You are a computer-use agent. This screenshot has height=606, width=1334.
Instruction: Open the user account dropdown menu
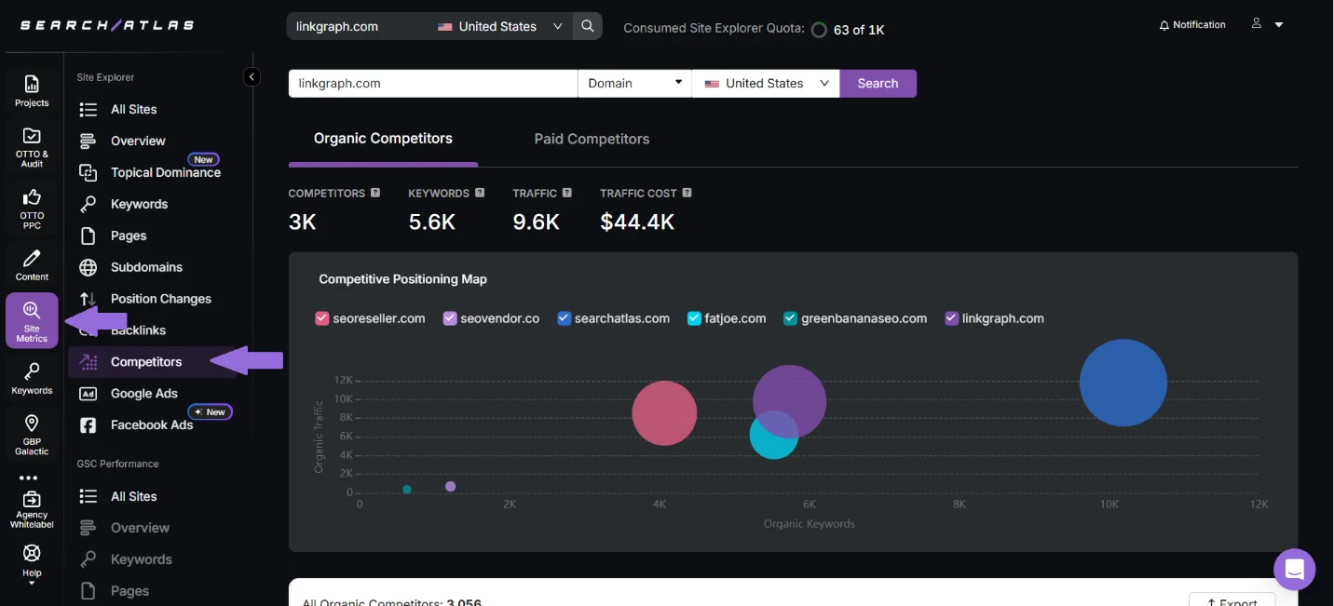(x=1268, y=24)
